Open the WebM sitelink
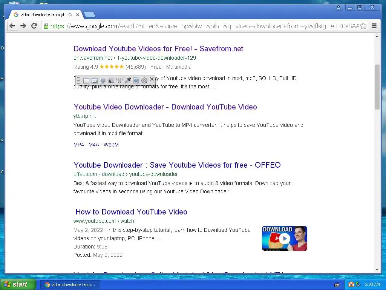The image size is (386, 290). [x=111, y=145]
